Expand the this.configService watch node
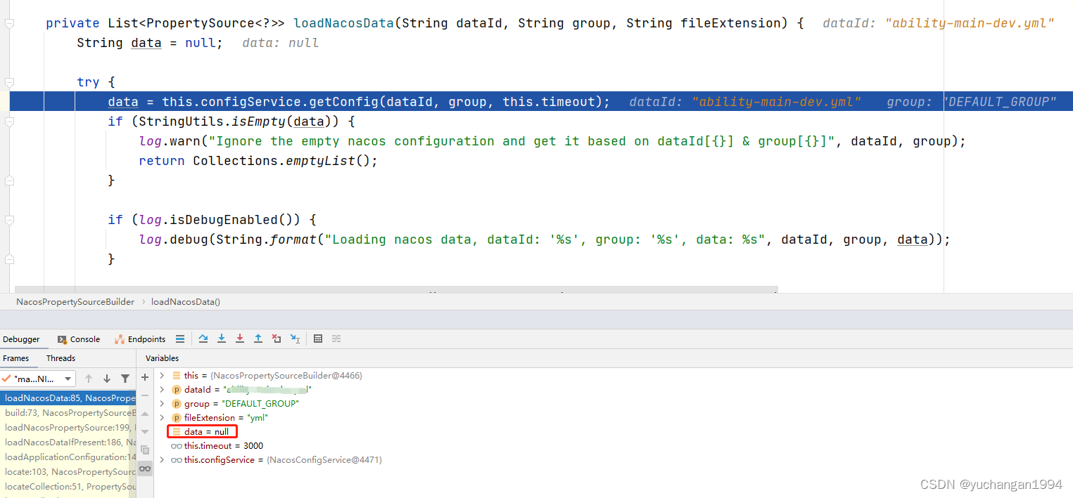The image size is (1073, 498). (x=163, y=460)
